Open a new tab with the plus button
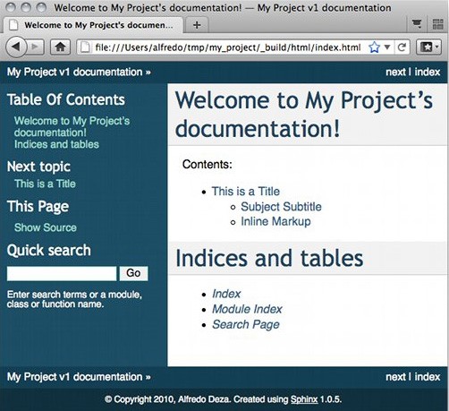Image resolution: width=449 pixels, height=411 pixels. [197, 25]
